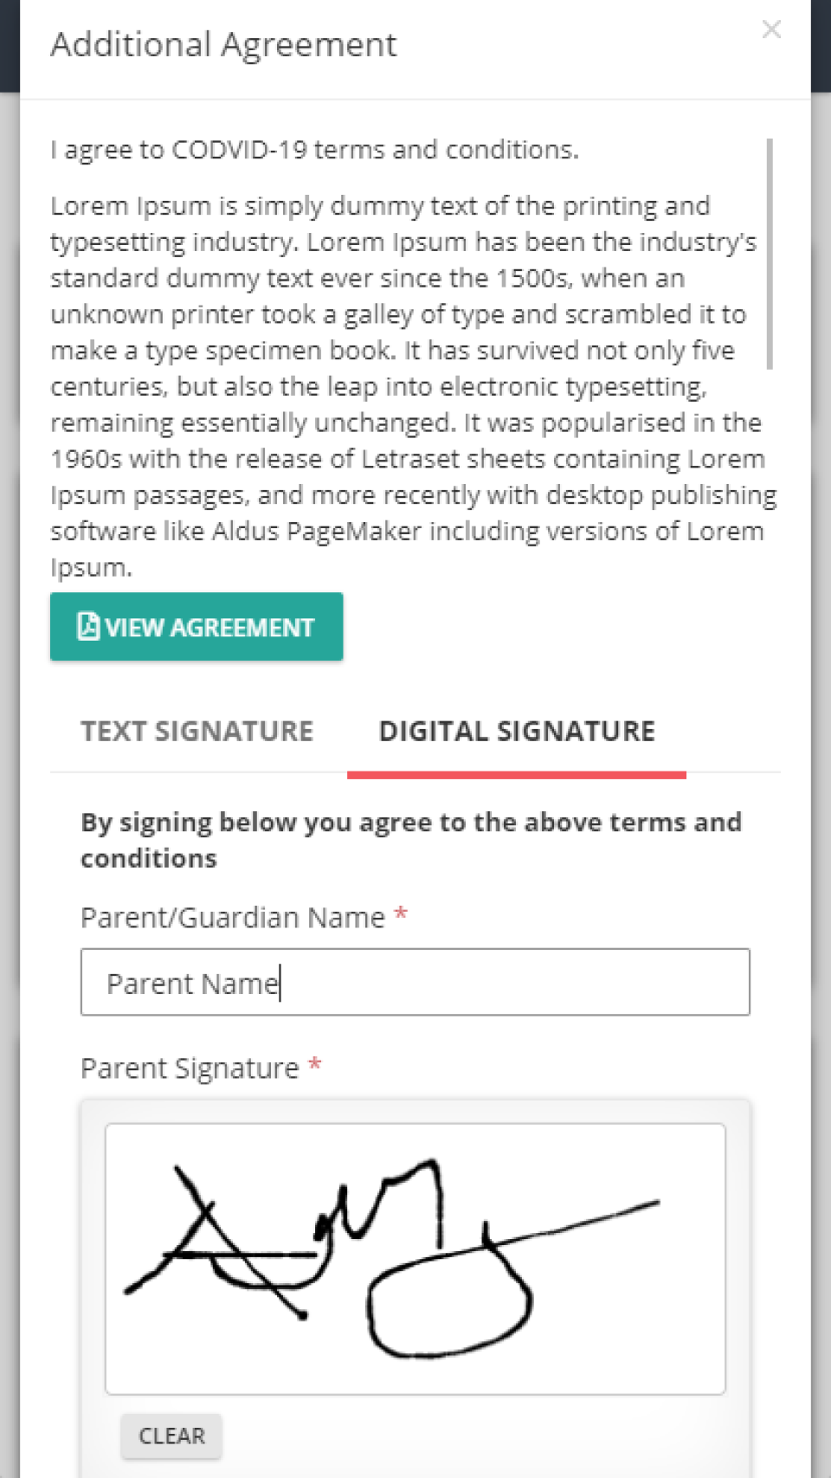Click the gray frame around signature pad
Screen dimensions: 831x1478
pos(415,1112)
